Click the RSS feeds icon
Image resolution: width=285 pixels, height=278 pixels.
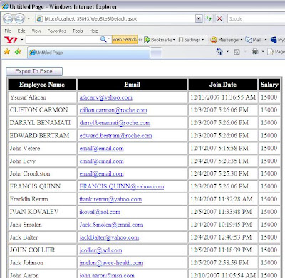coord(237,52)
